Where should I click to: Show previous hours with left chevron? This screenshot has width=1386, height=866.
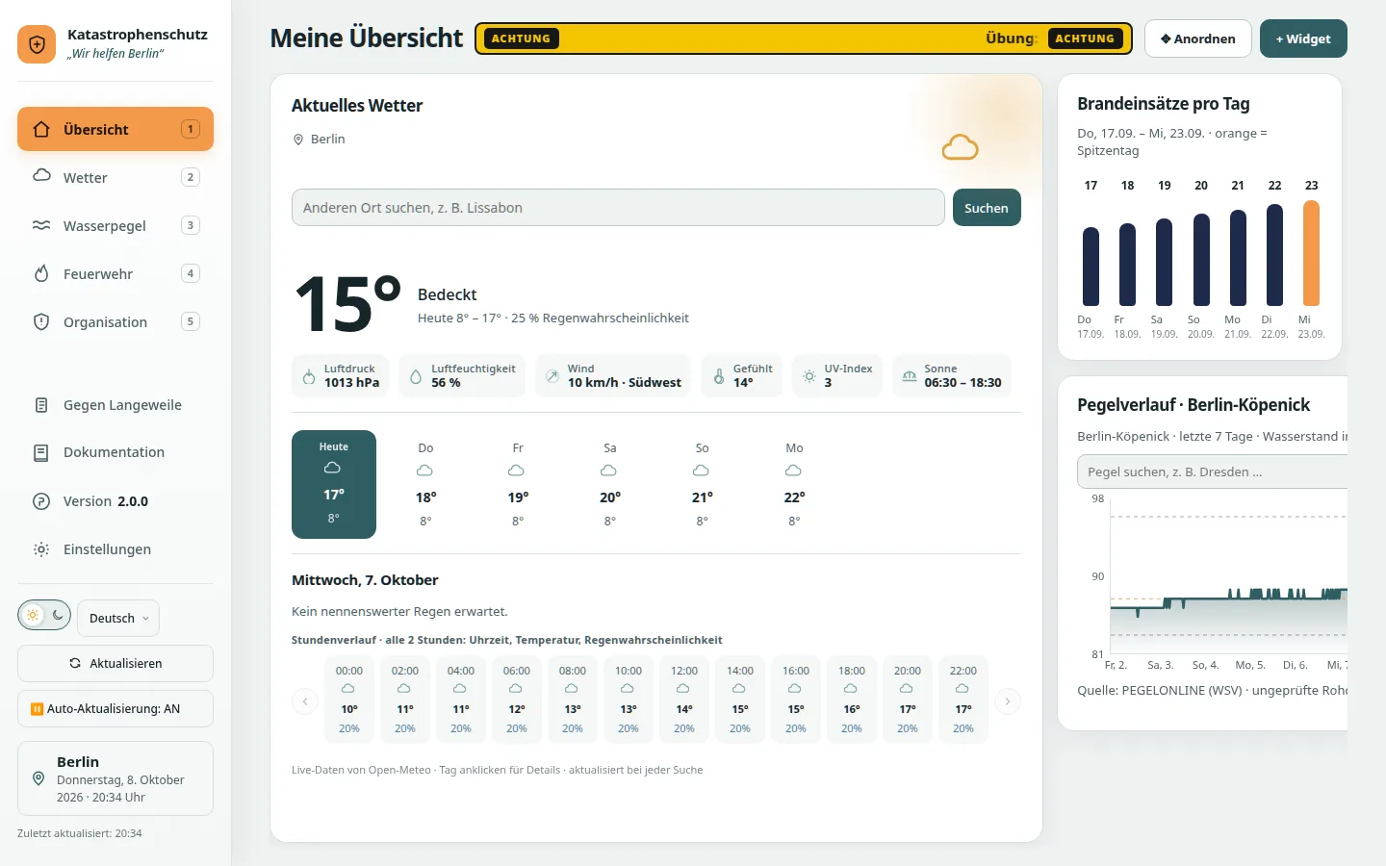(x=305, y=701)
